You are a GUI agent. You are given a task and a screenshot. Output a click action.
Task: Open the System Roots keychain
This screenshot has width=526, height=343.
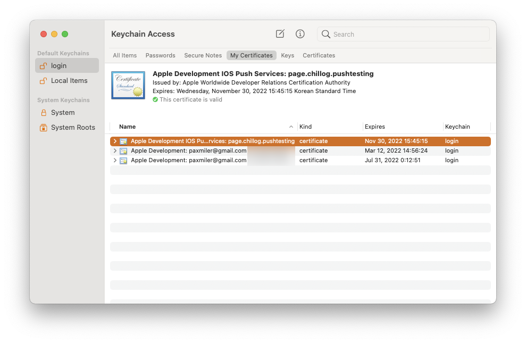click(x=67, y=128)
